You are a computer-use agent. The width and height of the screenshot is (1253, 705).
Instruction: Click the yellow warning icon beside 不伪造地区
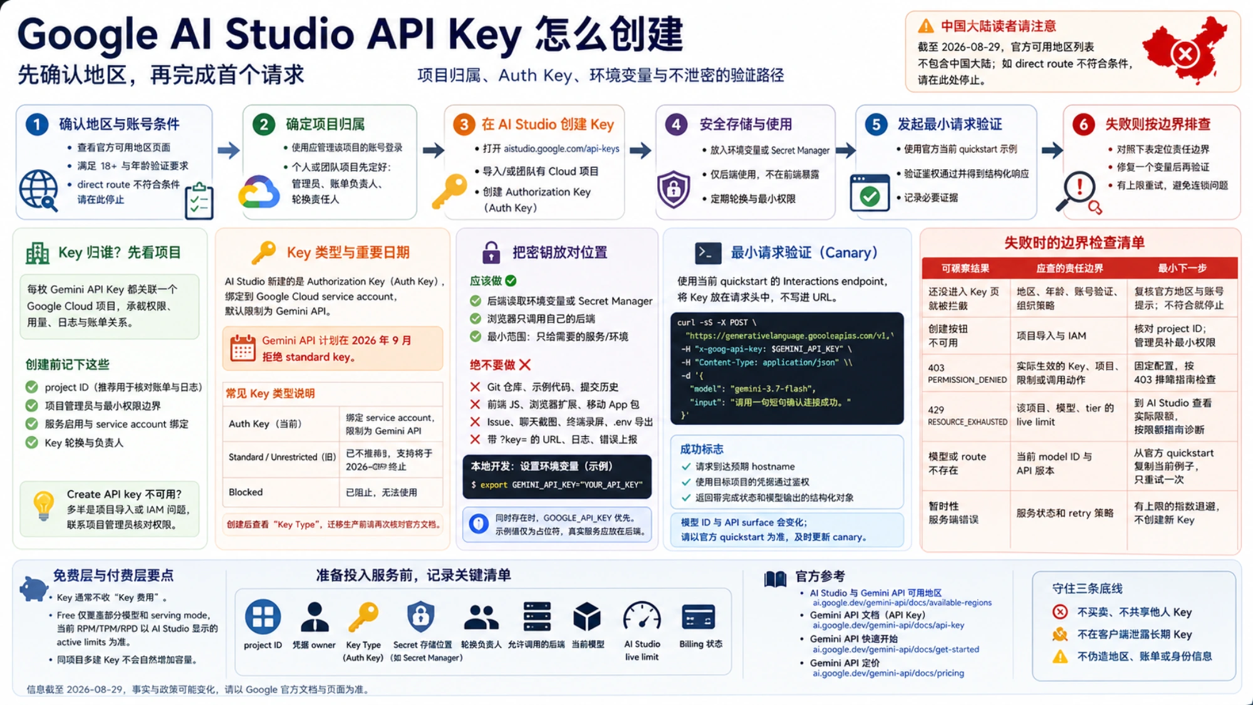(x=1060, y=657)
